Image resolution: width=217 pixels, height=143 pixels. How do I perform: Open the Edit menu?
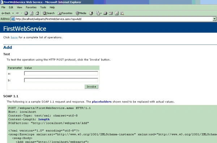[x=11, y=7]
